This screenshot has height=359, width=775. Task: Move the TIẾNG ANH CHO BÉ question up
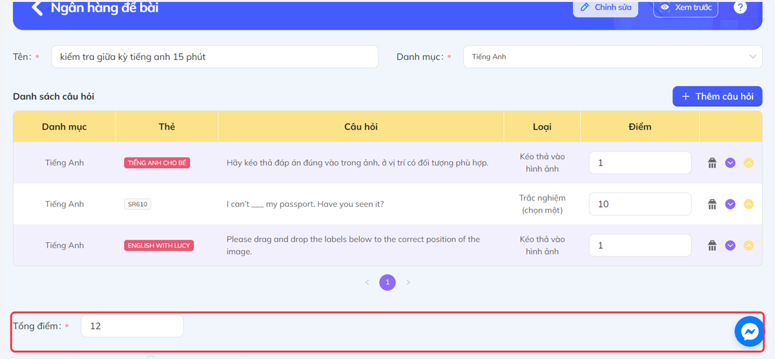tap(749, 163)
